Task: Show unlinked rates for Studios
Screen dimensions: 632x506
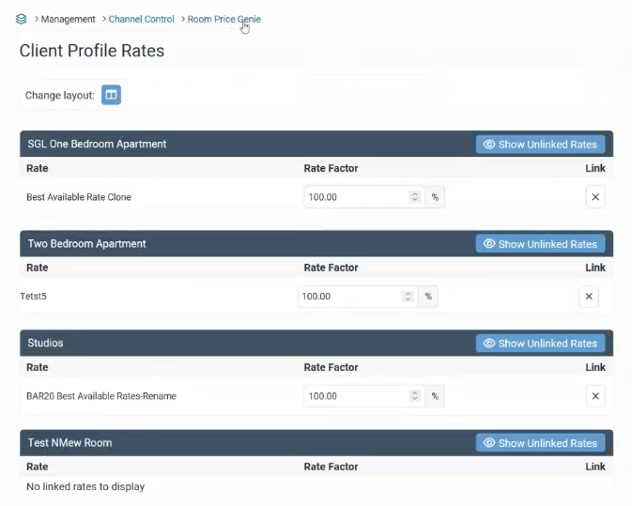Action: pos(540,344)
